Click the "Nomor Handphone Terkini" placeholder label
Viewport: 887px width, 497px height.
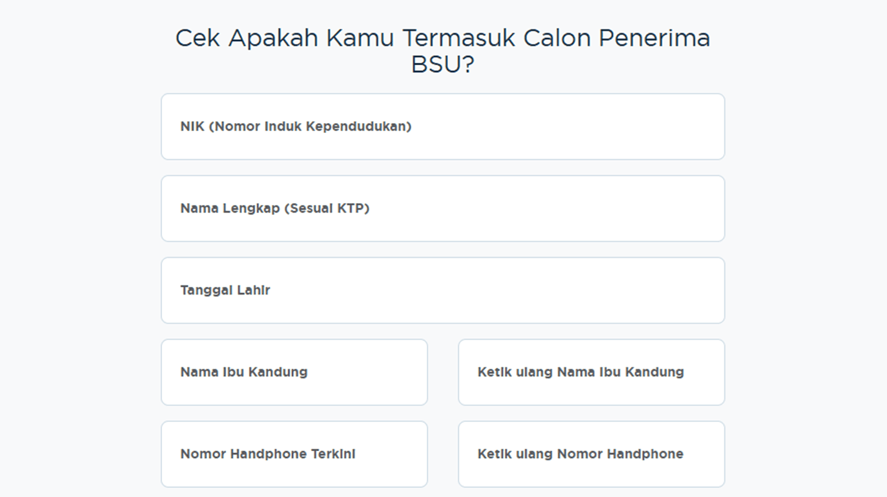coord(268,454)
